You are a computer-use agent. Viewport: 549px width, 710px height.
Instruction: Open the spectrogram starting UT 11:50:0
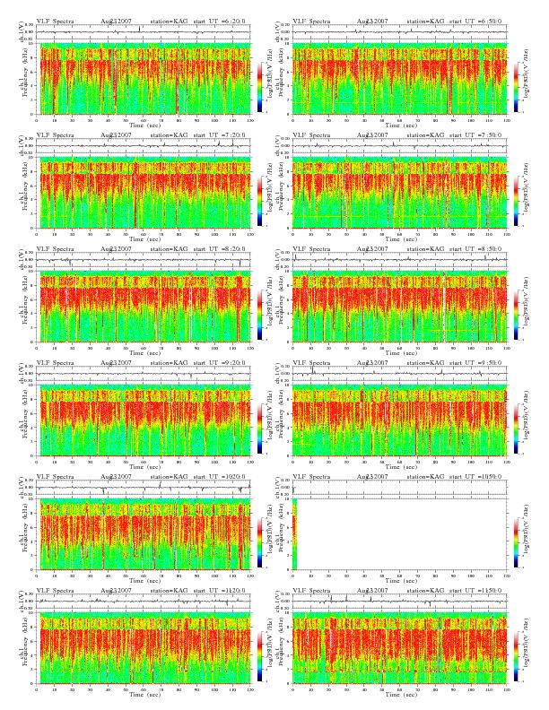[x=399, y=648]
